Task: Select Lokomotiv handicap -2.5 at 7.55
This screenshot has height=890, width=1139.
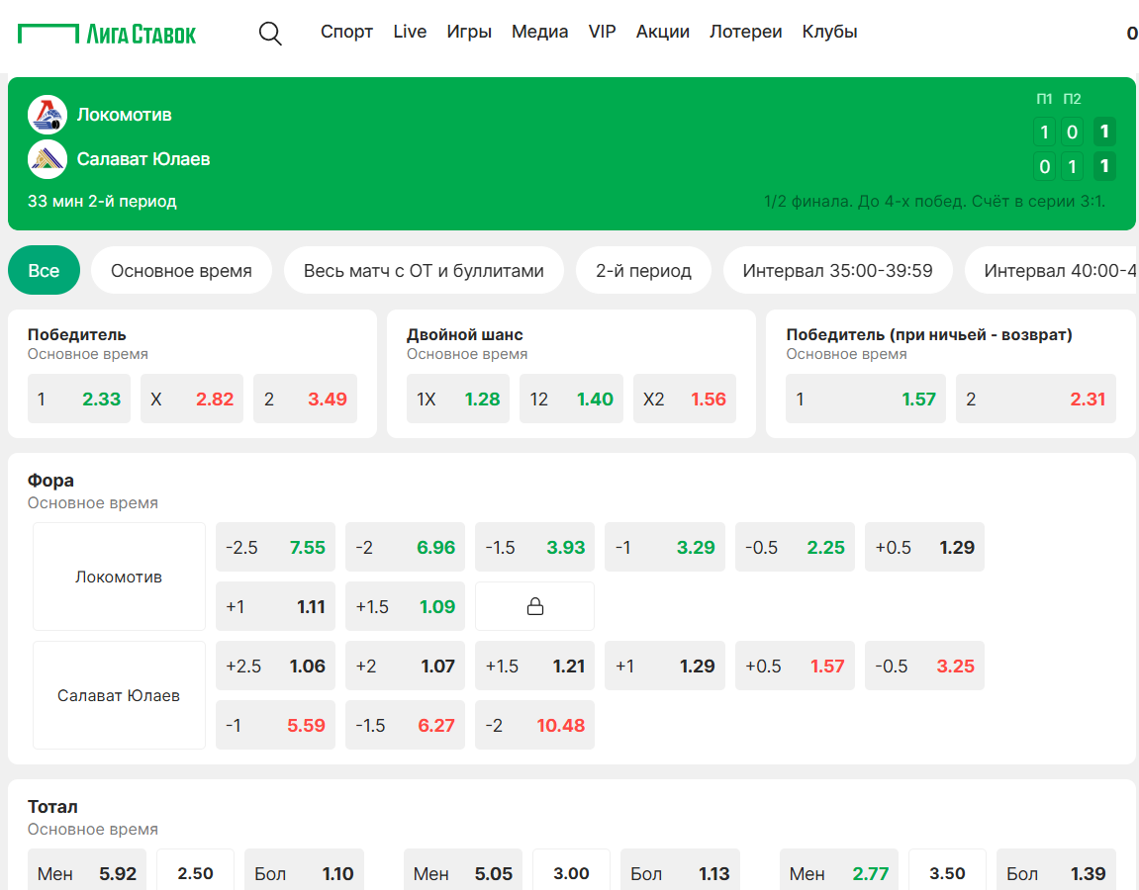Action: point(275,547)
